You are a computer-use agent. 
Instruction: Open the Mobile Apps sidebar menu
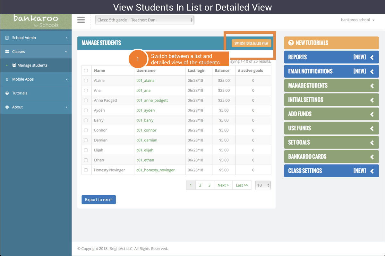point(36,79)
